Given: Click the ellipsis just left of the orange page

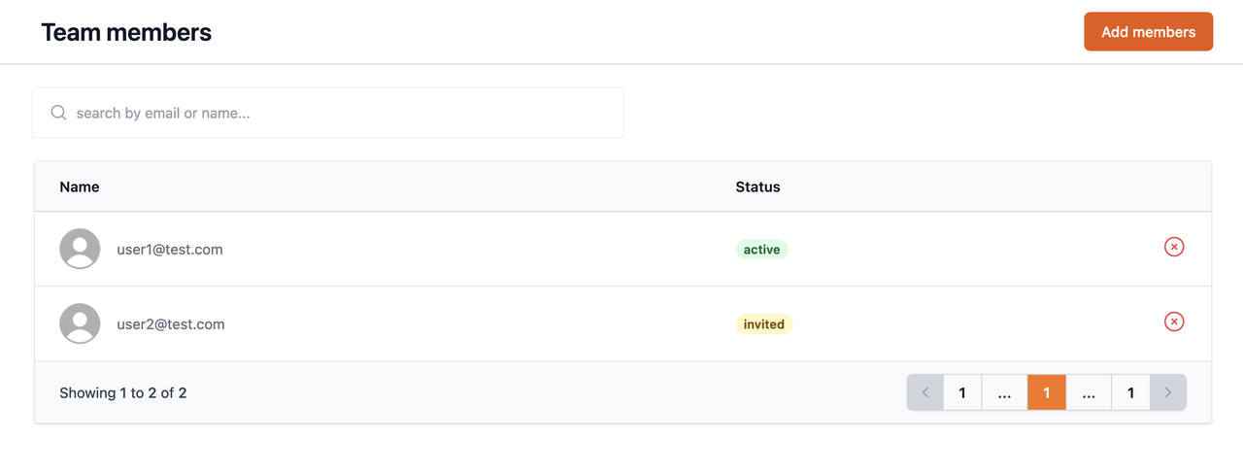Looking at the screenshot, I should pyautogui.click(x=1004, y=392).
